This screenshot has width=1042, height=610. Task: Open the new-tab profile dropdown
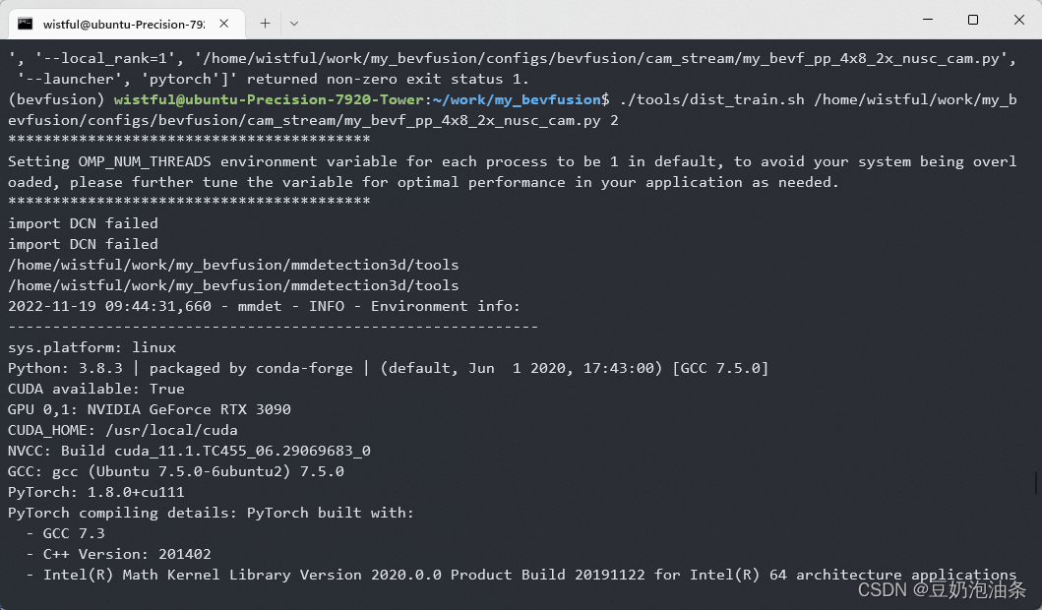pyautogui.click(x=294, y=24)
